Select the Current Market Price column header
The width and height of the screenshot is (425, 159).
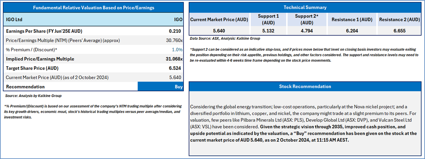click(219, 20)
